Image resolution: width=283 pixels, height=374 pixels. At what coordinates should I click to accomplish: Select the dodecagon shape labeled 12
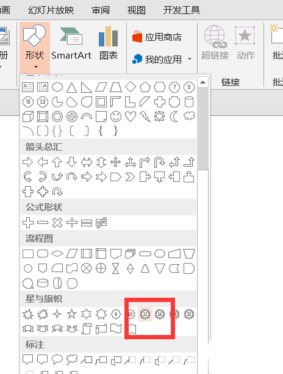(x=43, y=102)
